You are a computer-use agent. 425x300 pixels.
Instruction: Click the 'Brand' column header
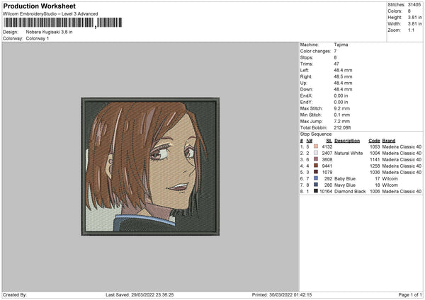pos(389,141)
